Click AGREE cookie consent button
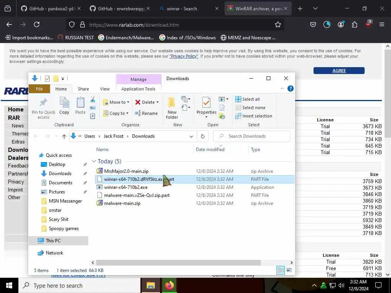Screen dimensions: 391x293 339,71
